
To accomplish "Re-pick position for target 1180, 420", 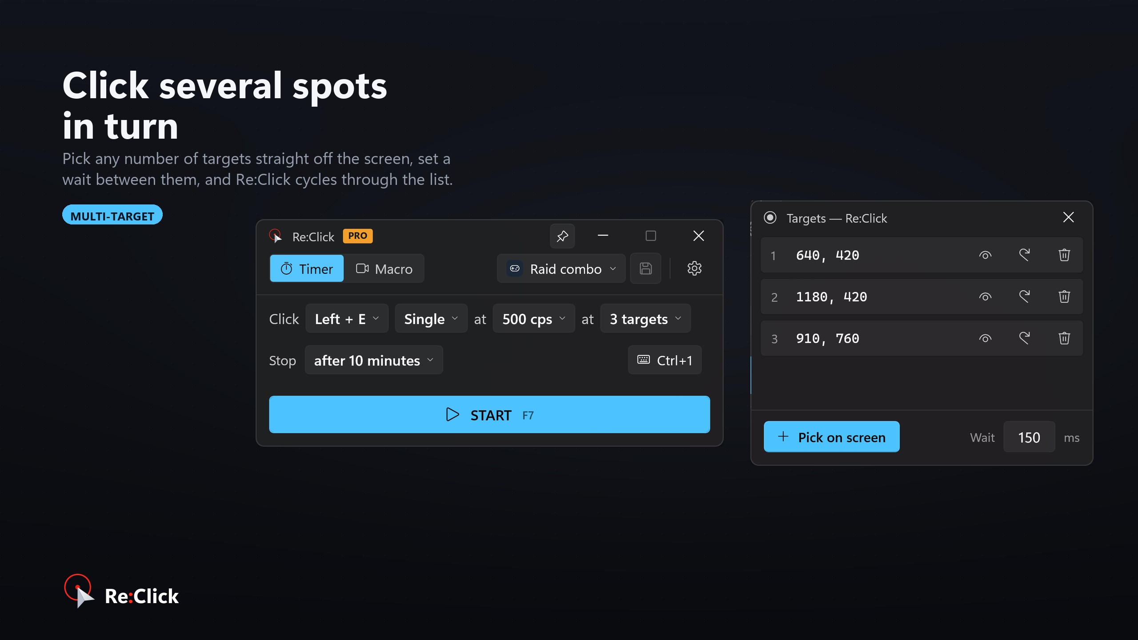I will (1025, 296).
